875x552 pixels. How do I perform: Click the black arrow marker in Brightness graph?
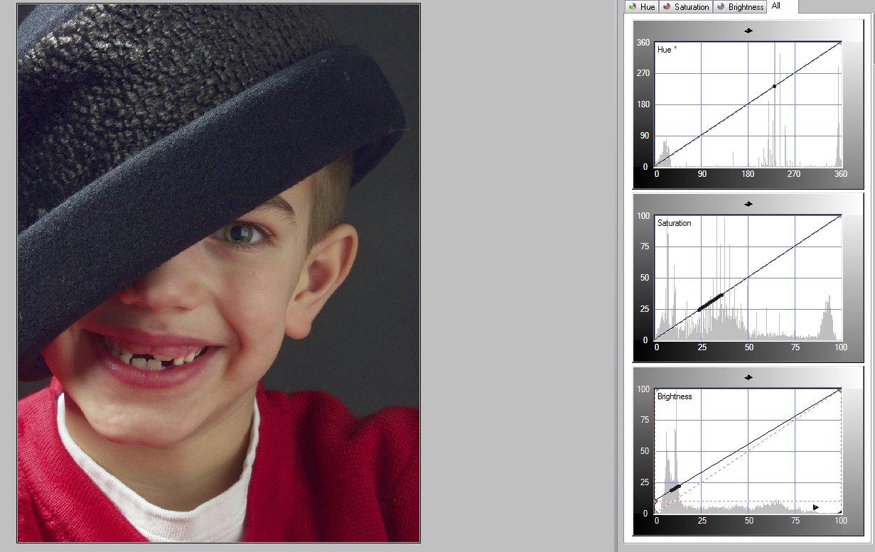(x=816, y=507)
